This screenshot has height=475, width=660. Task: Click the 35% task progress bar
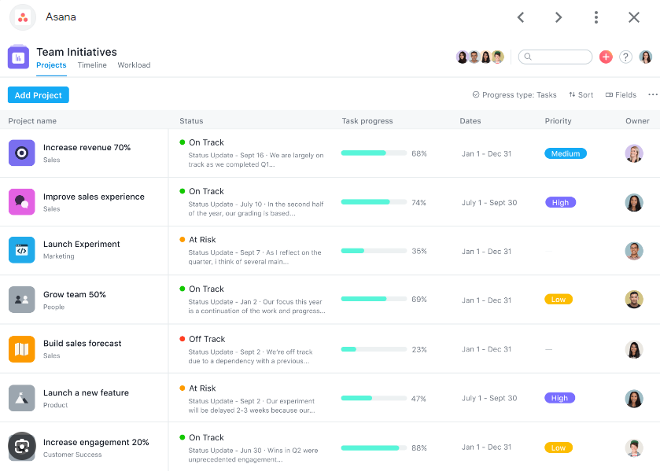[374, 251]
